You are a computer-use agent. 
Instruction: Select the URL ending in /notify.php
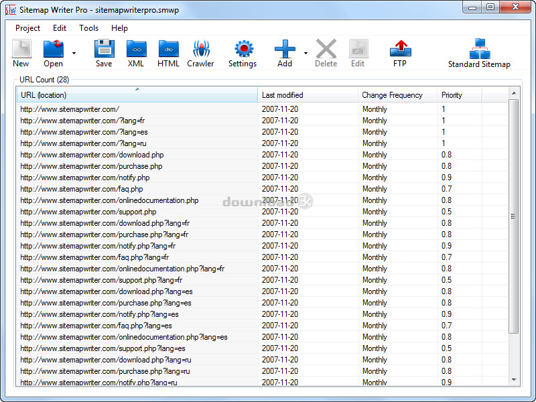(85, 178)
